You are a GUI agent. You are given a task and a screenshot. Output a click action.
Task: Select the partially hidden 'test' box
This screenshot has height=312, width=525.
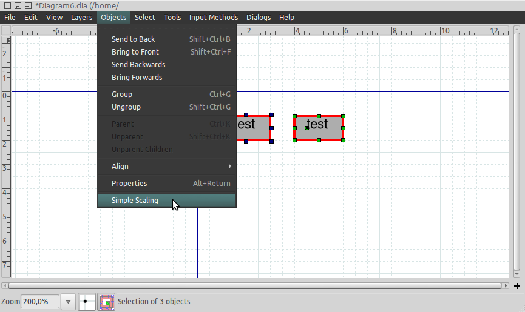(254, 128)
